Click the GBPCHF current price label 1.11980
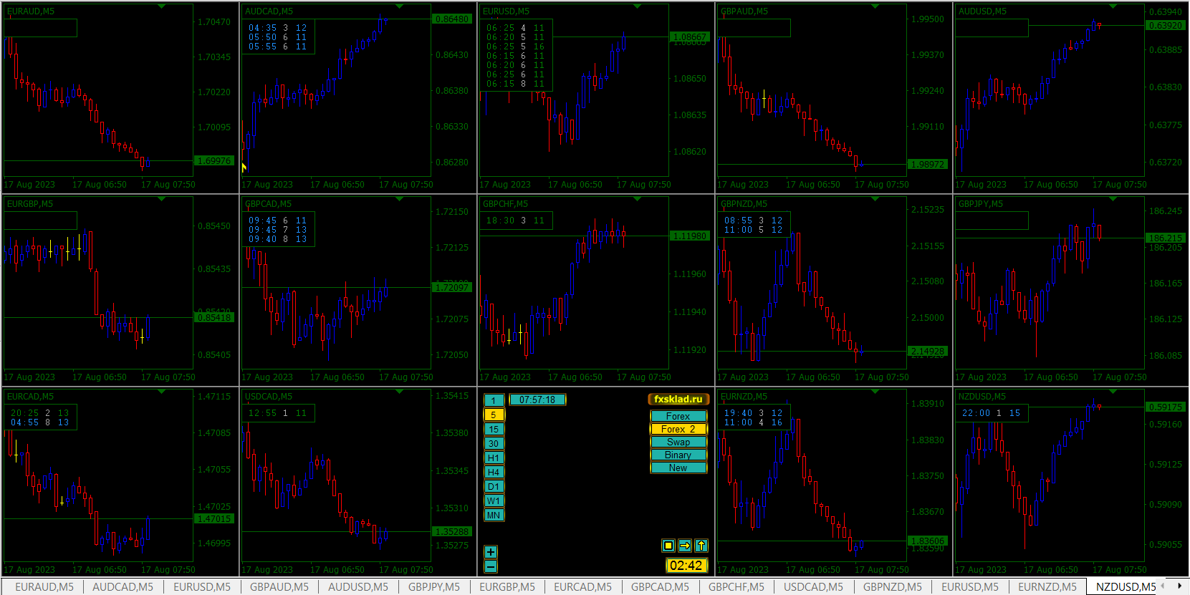Screen dimensions: 1190x595 690,236
